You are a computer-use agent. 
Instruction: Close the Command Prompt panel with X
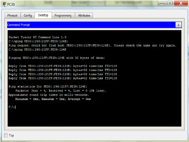coord(178,25)
